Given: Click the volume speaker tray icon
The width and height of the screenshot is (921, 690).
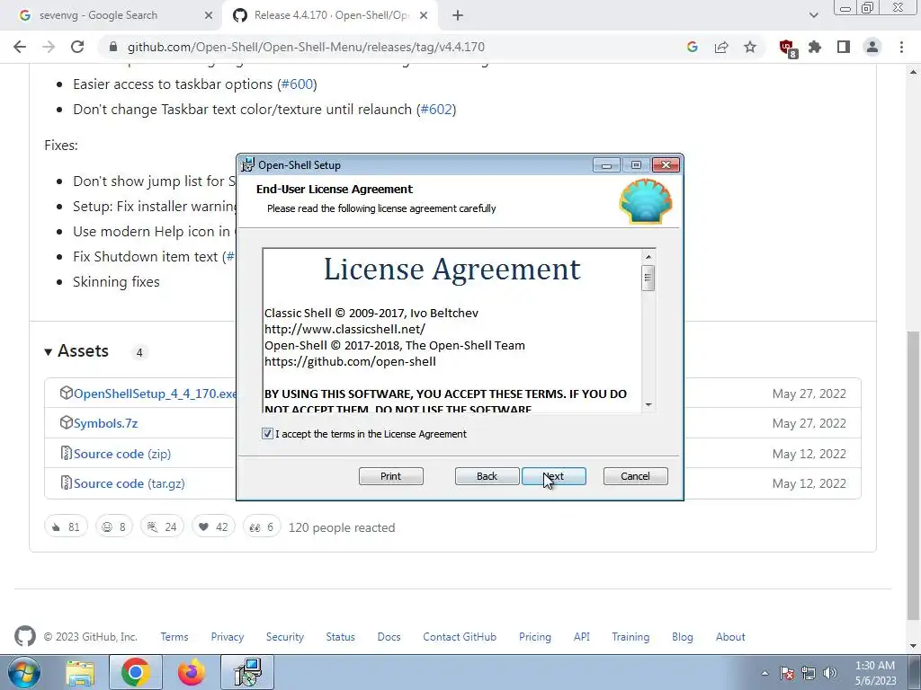Looking at the screenshot, I should [x=830, y=673].
